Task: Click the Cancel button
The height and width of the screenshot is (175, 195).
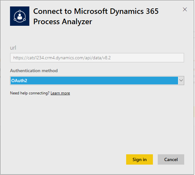Action: (x=171, y=160)
